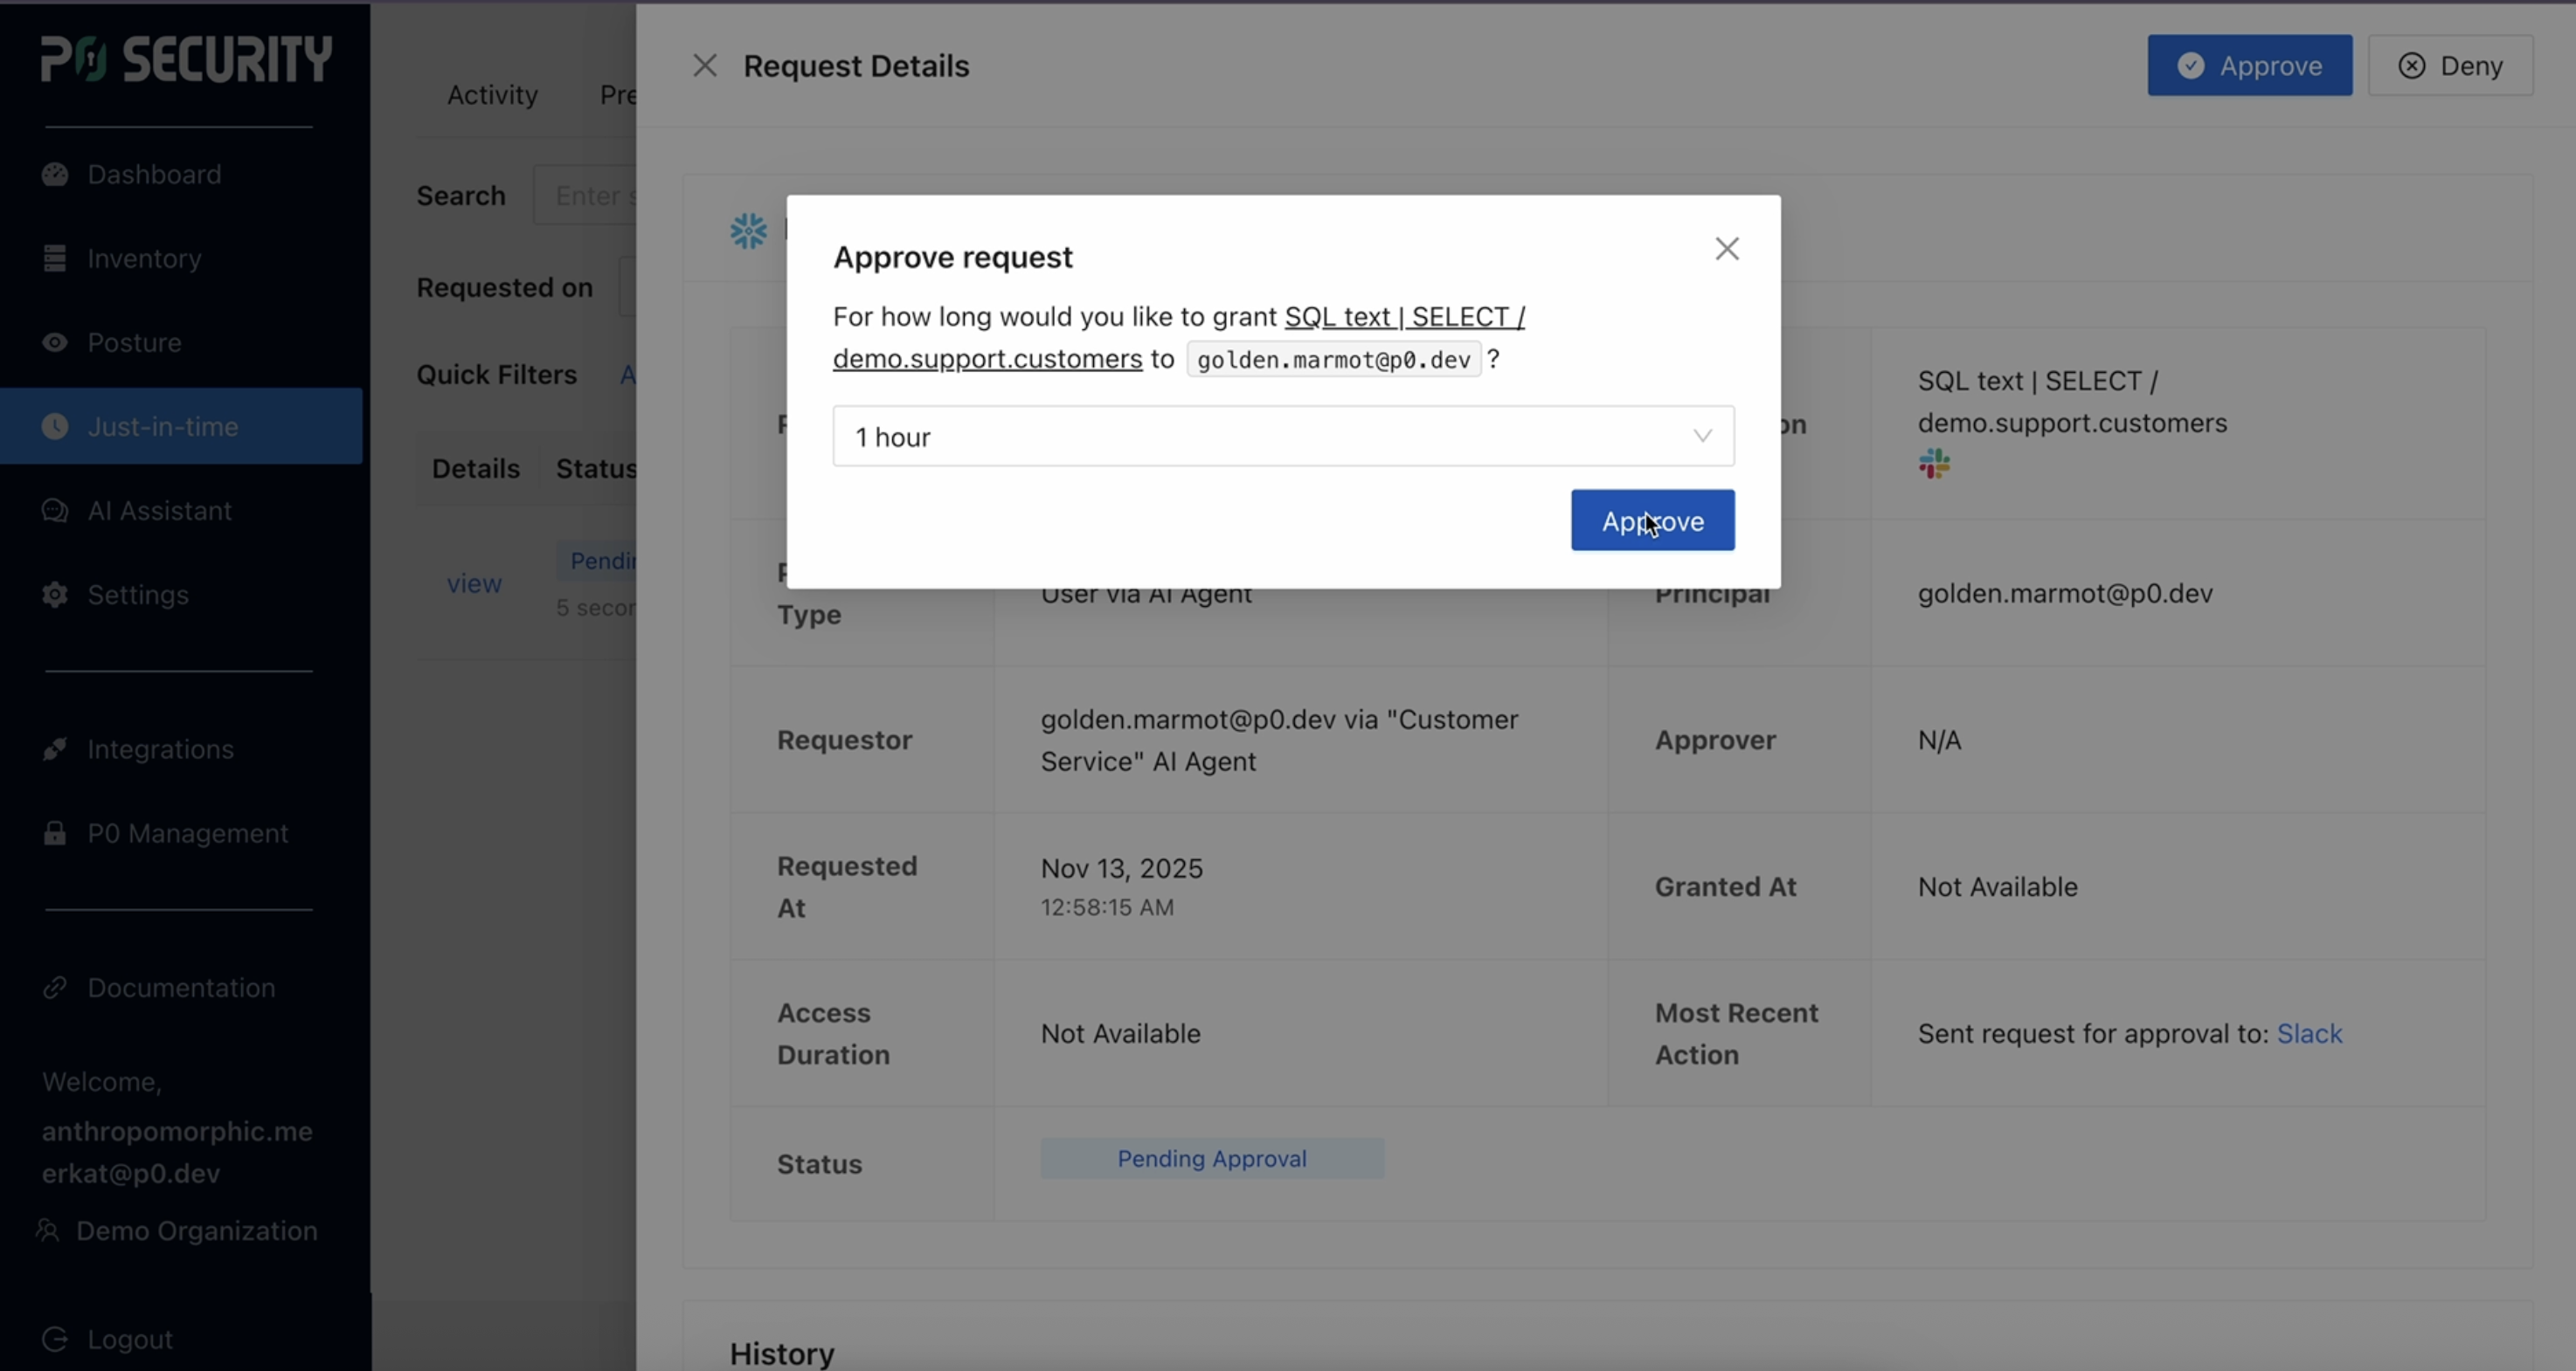The width and height of the screenshot is (2576, 1371).
Task: Click the P0 Management lock icon
Action: (55, 833)
